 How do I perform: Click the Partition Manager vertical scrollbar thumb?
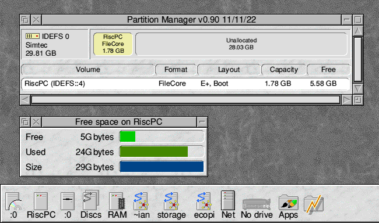pos(358,59)
